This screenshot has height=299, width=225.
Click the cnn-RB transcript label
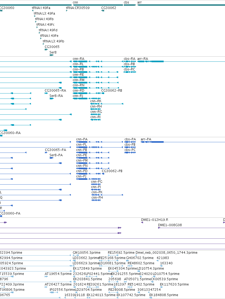click(x=78, y=69)
